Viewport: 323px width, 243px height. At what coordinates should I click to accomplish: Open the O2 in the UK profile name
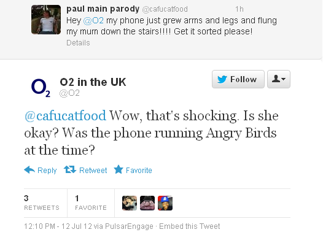coord(93,82)
